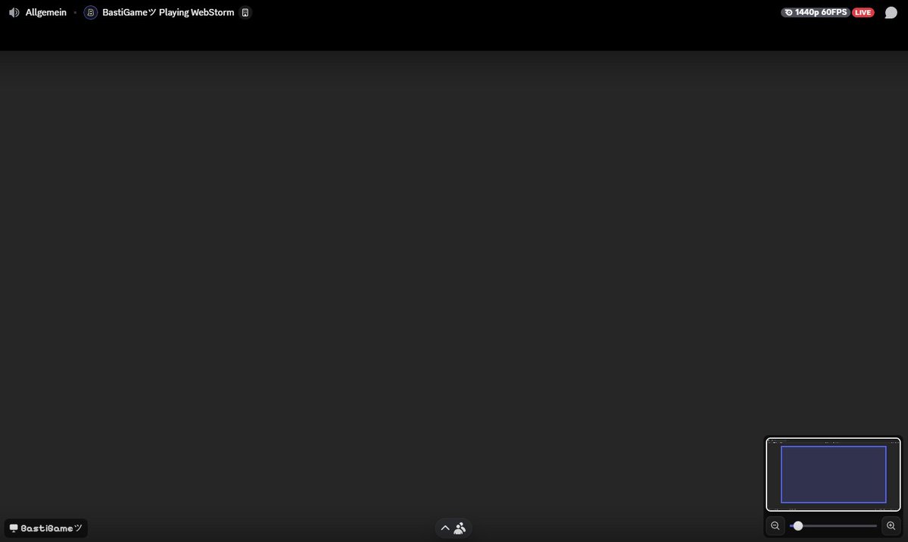
Task: Click the zoom level slider handle
Action: pyautogui.click(x=798, y=526)
